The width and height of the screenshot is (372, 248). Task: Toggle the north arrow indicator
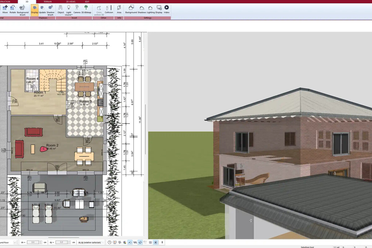tap(156, 242)
